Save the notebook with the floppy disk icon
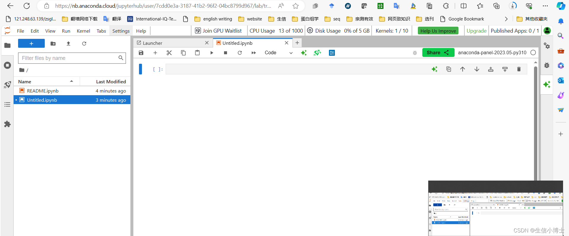Screen dimensions: 569x236 141,53
